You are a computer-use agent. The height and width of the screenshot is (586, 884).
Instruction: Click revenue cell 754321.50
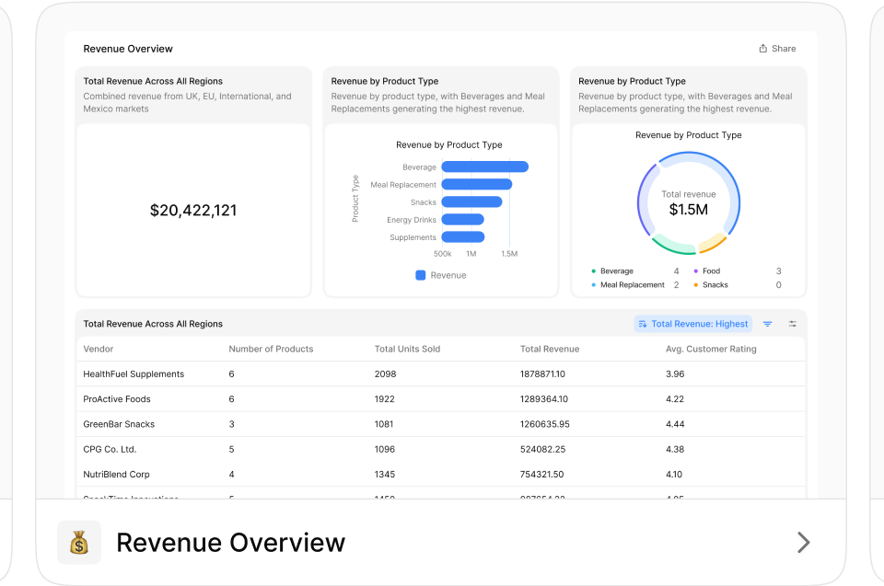coord(541,475)
